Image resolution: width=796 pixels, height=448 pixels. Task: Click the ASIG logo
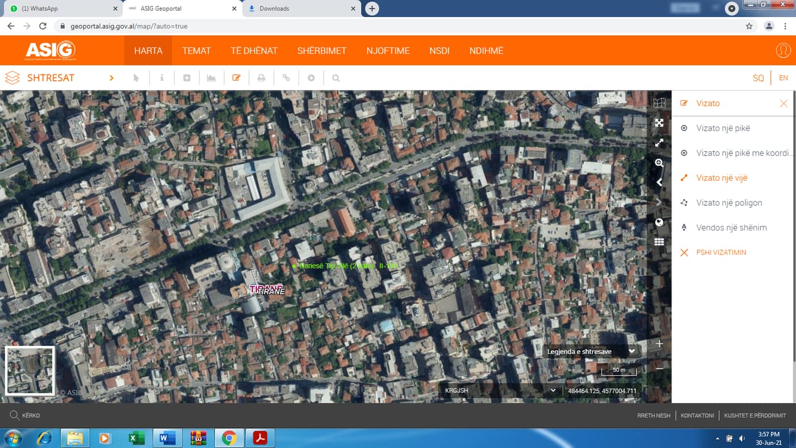(x=51, y=51)
